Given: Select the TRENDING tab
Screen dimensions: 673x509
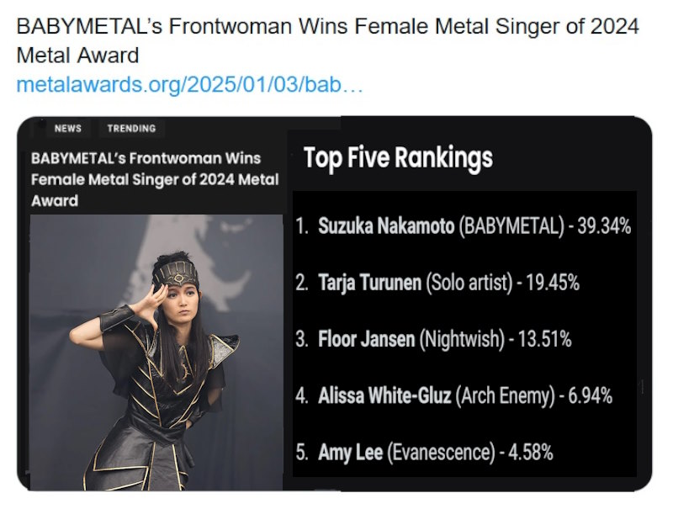Looking at the screenshot, I should 131,129.
